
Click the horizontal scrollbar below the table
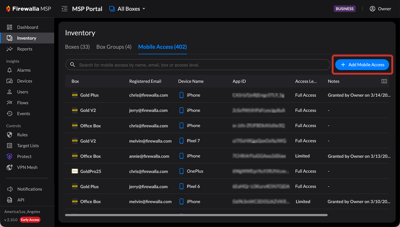(196, 215)
